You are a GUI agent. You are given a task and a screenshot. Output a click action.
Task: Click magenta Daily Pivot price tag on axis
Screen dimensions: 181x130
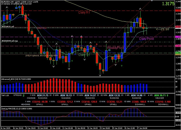pos(178,37)
